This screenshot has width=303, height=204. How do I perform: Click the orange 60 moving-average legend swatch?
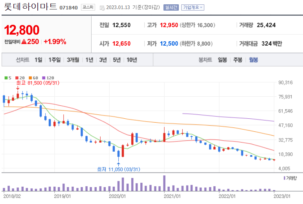point(30,78)
